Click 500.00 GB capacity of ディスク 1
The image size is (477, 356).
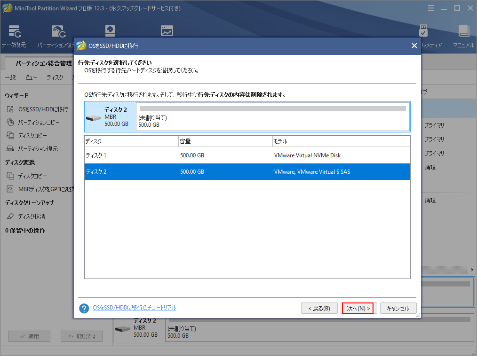coord(192,155)
